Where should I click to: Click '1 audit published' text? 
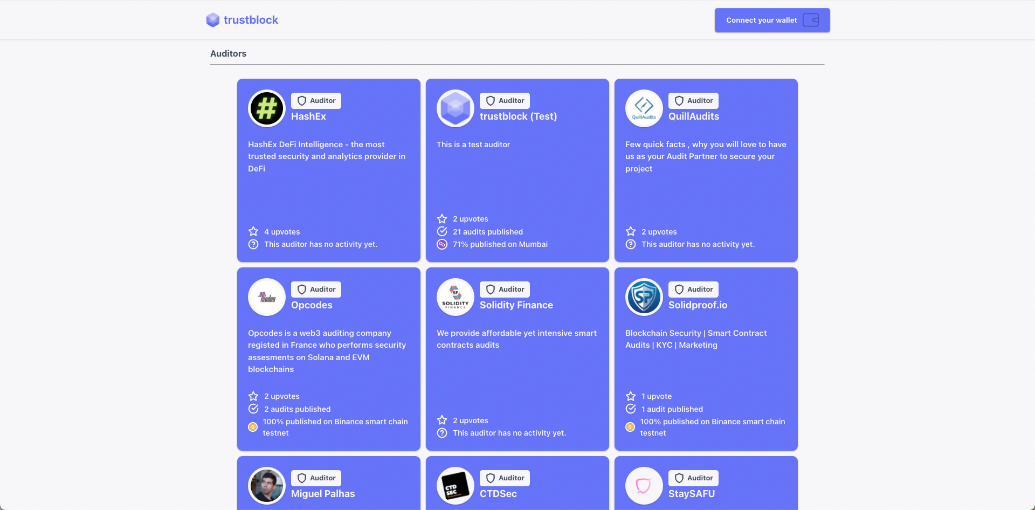coord(672,409)
